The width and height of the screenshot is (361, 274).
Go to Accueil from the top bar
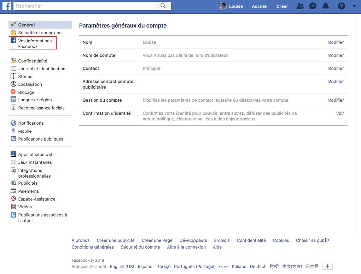pos(260,6)
